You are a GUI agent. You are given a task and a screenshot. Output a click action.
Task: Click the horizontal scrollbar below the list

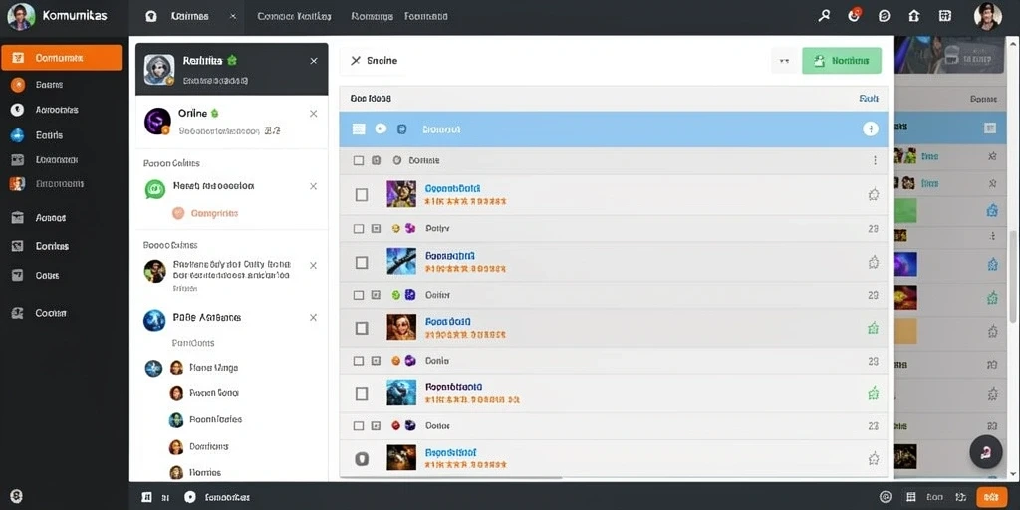[451, 478]
